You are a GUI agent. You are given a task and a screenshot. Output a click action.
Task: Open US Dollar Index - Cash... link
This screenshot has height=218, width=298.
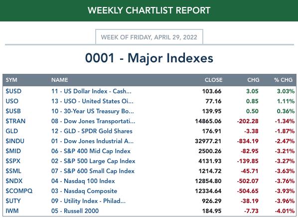(91, 91)
